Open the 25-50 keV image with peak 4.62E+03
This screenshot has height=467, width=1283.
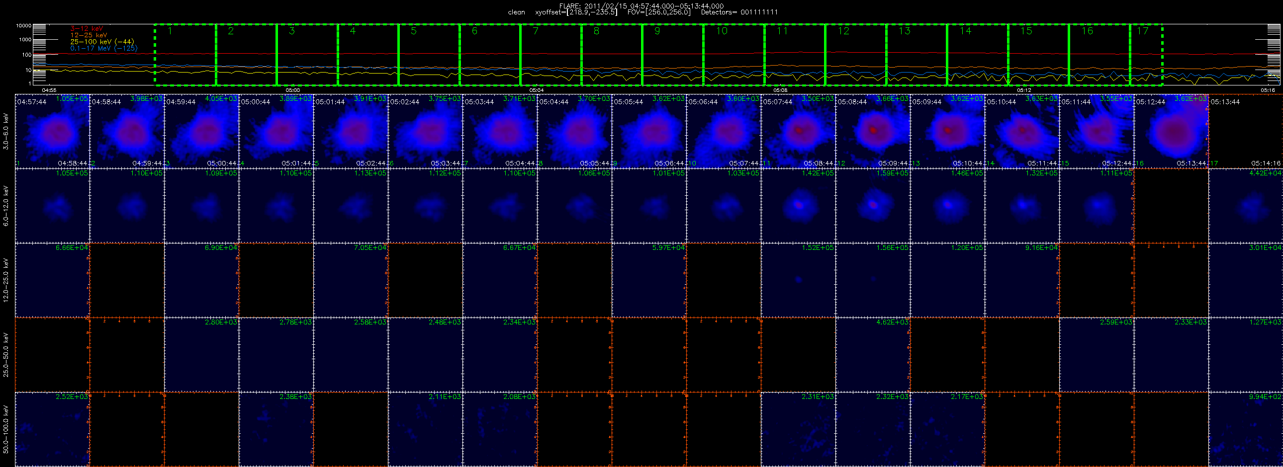click(x=873, y=355)
